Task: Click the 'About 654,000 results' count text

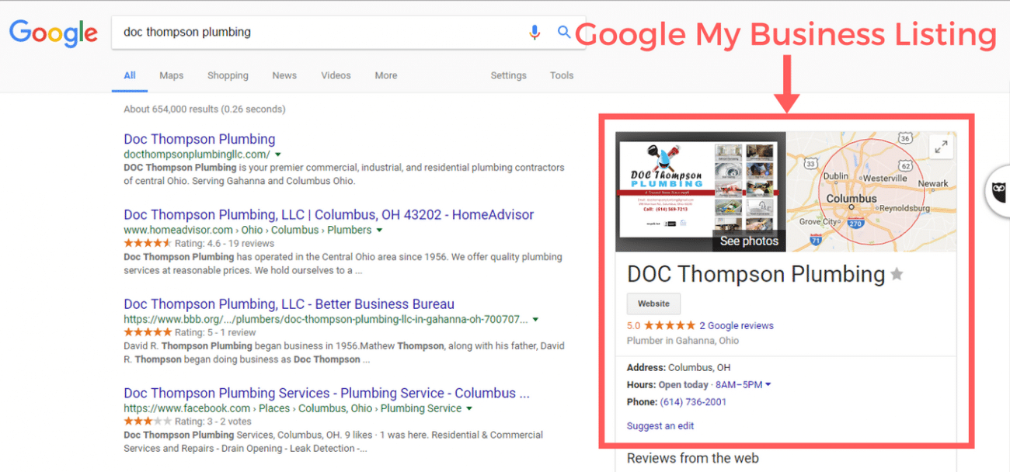Action: (204, 109)
